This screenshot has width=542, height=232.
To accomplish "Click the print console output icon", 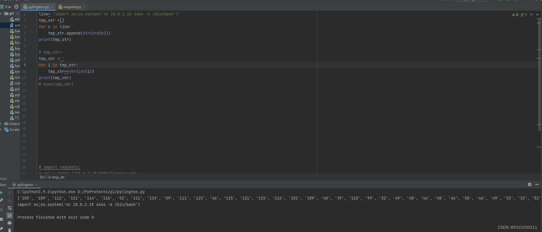I will coord(10,223).
